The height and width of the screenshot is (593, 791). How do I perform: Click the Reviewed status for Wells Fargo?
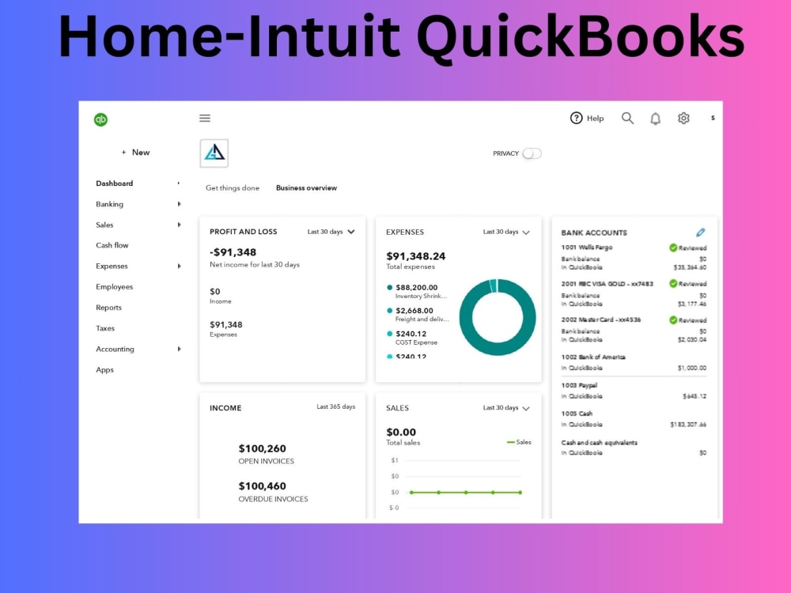click(688, 246)
